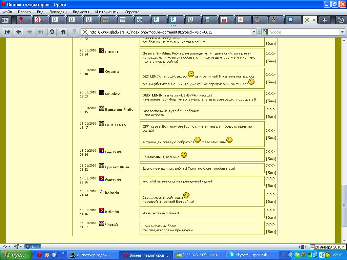The height and width of the screenshot is (260, 347).
Task: Click the Rewind navigation button
Action: [7, 32]
